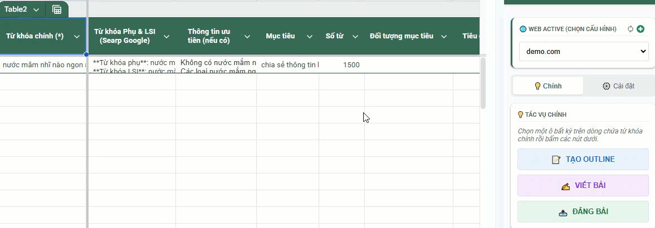This screenshot has height=228, width=655.
Task: Click the blue globe icon beside Web Active
Action: click(522, 29)
